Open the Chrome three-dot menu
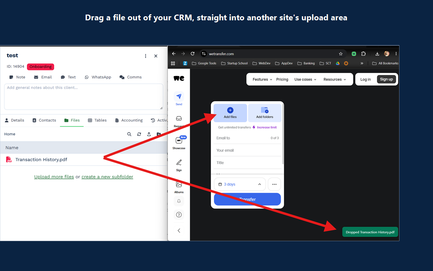 (x=396, y=54)
